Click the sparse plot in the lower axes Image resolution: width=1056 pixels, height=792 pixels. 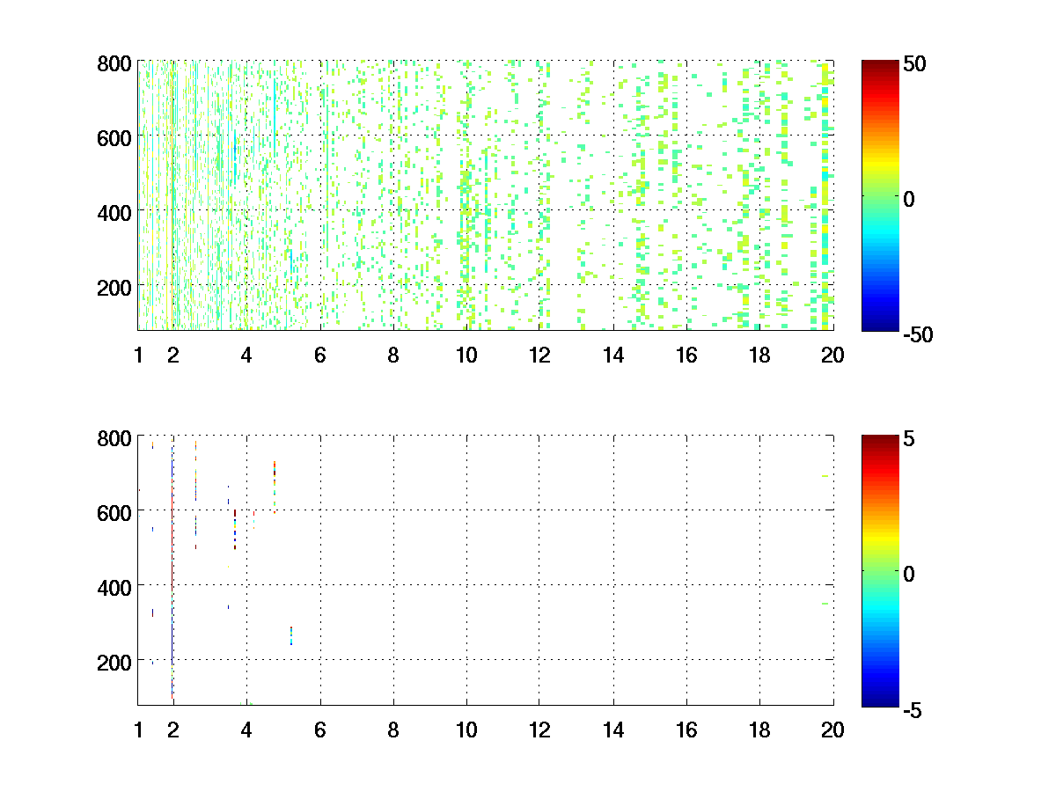pyautogui.click(x=485, y=570)
